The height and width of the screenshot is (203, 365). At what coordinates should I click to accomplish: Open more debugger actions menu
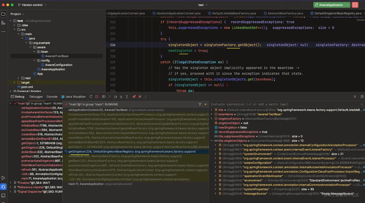point(145,97)
